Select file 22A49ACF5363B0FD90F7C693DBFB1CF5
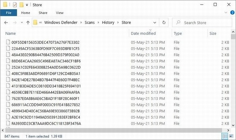 [46, 49]
